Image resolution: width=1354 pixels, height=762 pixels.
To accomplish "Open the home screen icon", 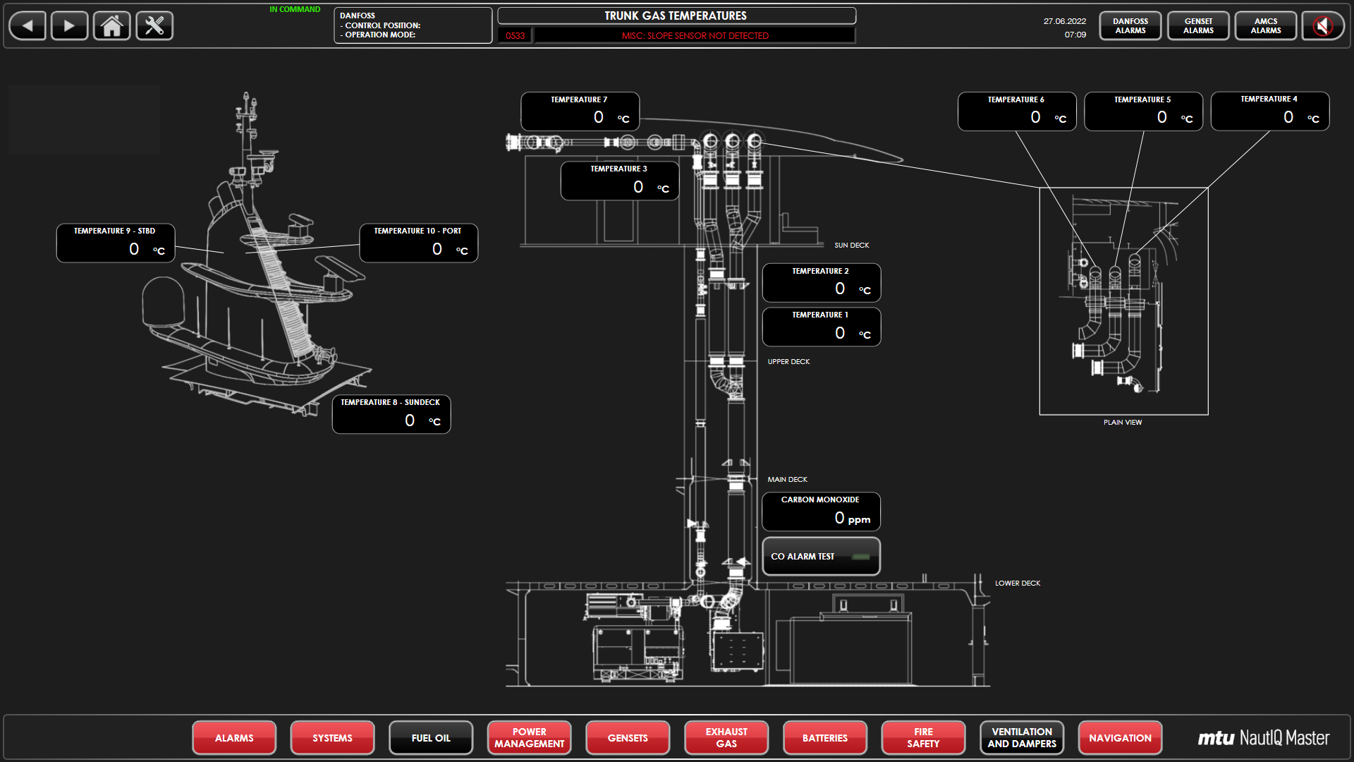I will (x=111, y=26).
